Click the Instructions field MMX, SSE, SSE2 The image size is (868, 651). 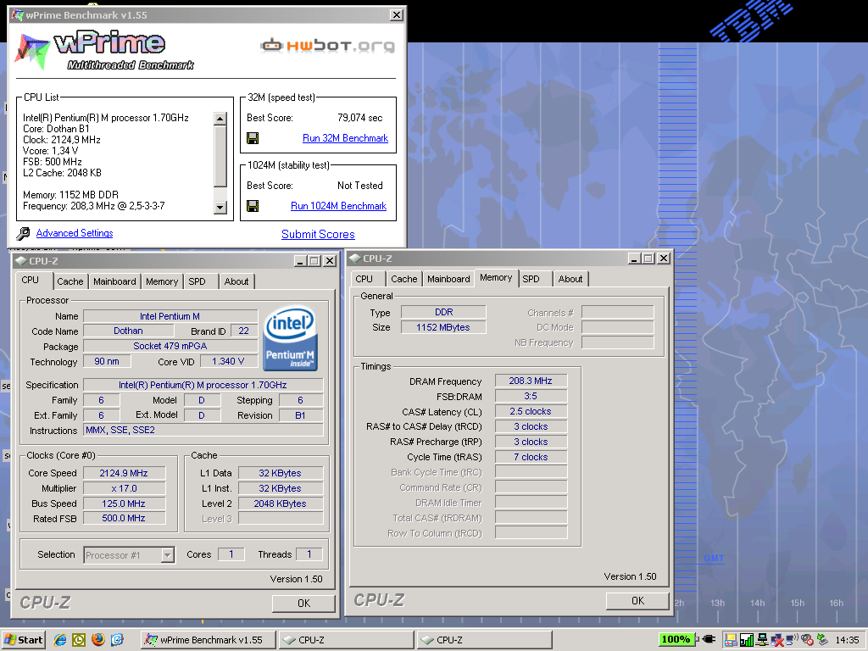pyautogui.click(x=203, y=430)
